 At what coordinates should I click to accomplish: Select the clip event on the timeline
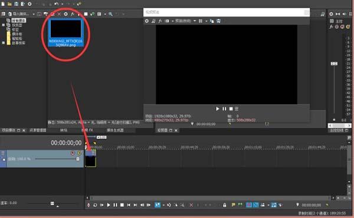[x=90, y=158]
